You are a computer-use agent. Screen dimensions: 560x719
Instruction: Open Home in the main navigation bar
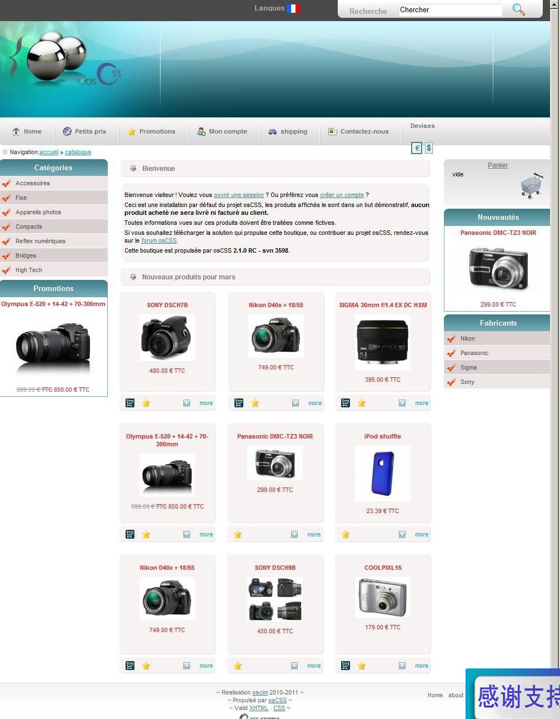[x=27, y=131]
